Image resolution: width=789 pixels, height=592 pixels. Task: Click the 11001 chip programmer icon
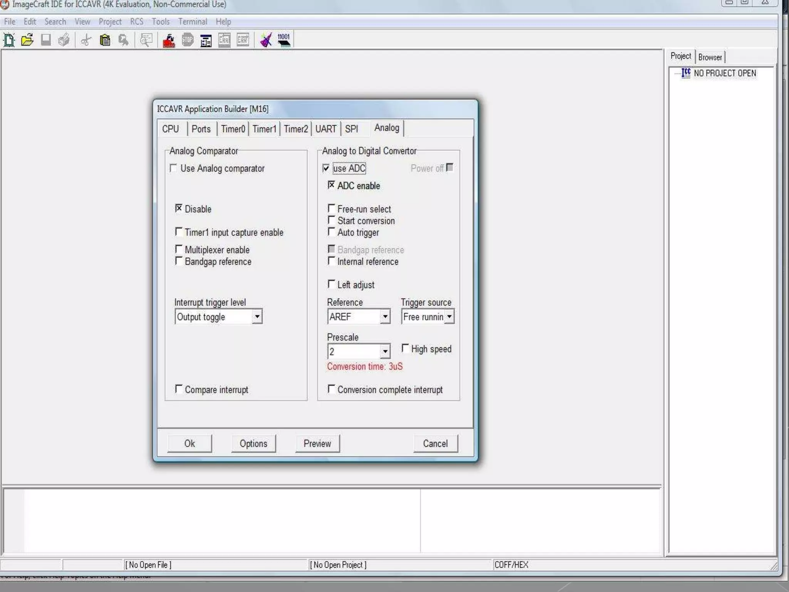(284, 40)
